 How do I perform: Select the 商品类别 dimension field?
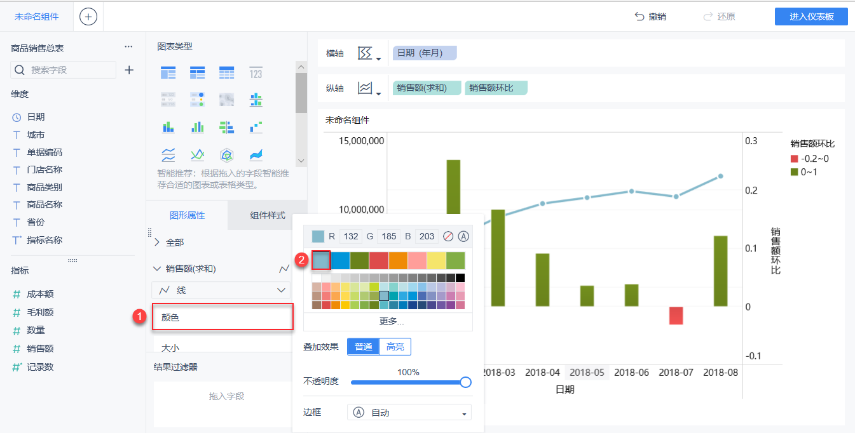(x=44, y=187)
